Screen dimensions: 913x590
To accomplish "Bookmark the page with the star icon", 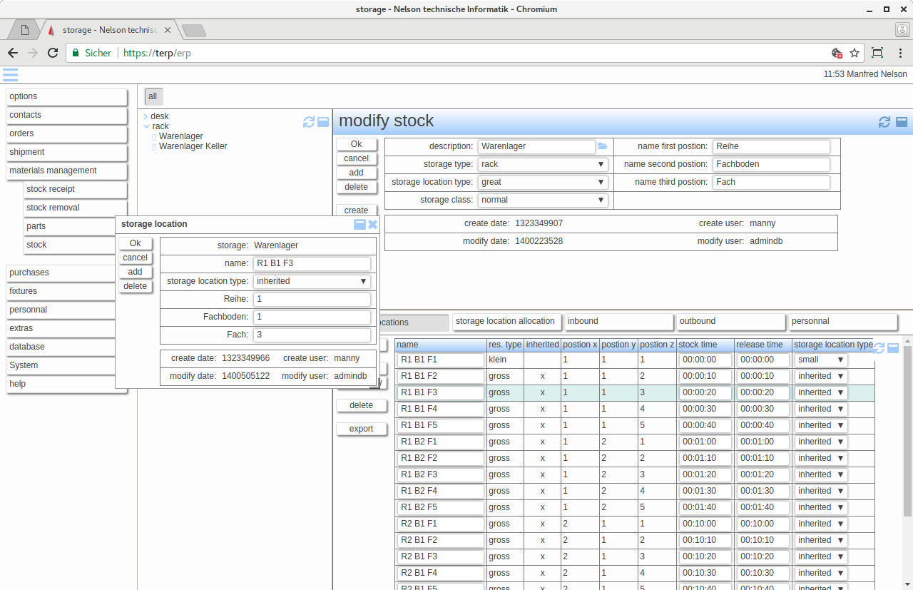I will [854, 53].
